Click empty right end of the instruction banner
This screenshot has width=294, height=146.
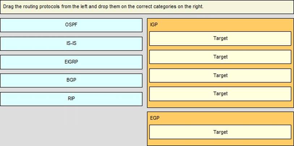(x=260, y=7)
